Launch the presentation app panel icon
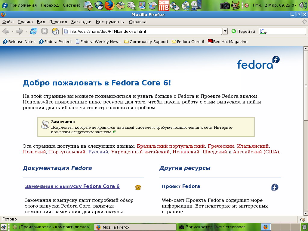 [142, 5]
